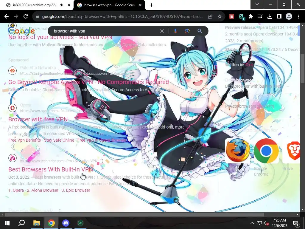Open Discord from the taskbar
This screenshot has width=305, height=229.
pyautogui.click(x=66, y=223)
